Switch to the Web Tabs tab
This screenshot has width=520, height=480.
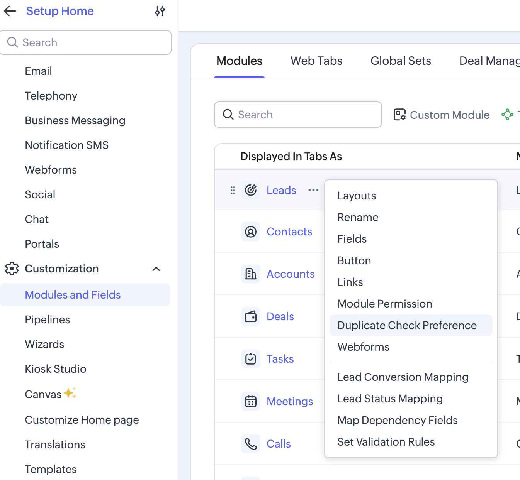tap(316, 61)
